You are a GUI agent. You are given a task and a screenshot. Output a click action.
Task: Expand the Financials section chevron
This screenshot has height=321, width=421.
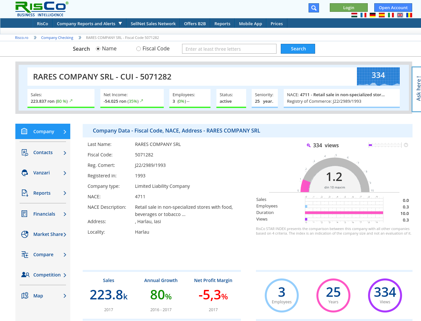[x=65, y=214]
